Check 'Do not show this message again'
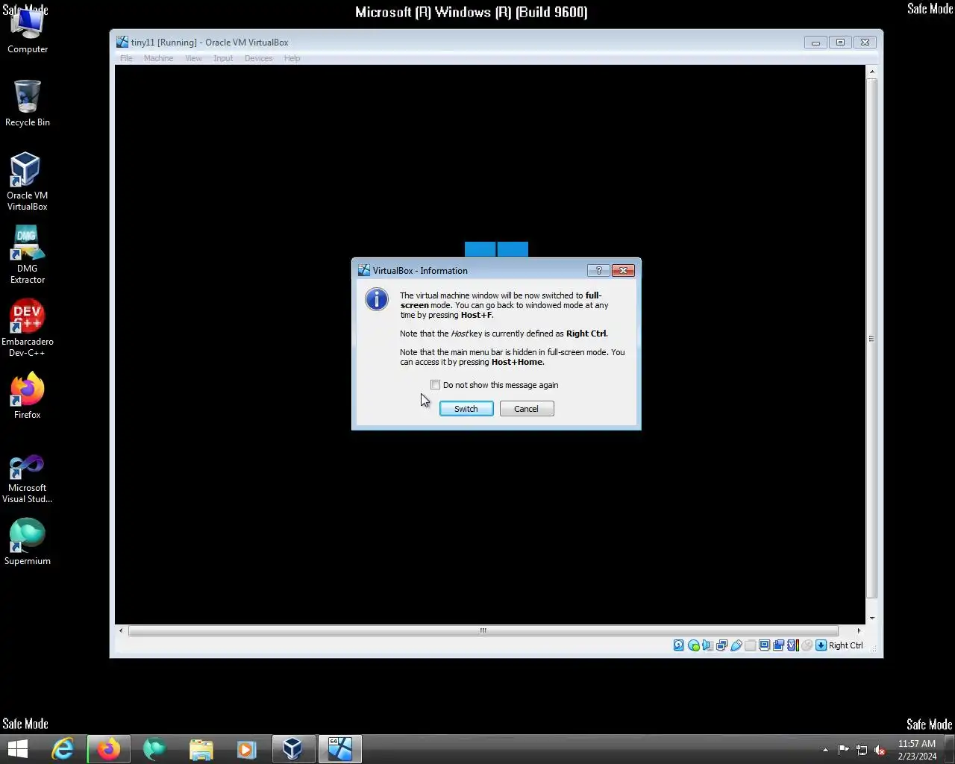The height and width of the screenshot is (764, 955). click(435, 385)
